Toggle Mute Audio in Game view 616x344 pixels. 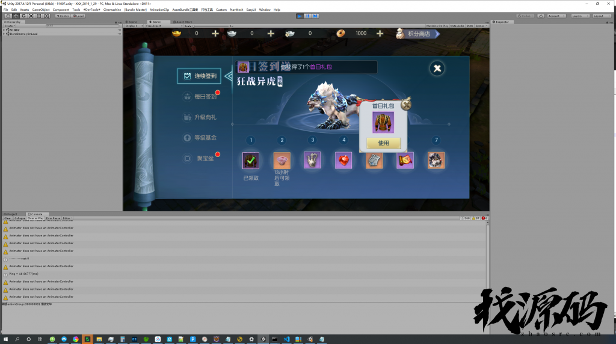[x=457, y=26]
